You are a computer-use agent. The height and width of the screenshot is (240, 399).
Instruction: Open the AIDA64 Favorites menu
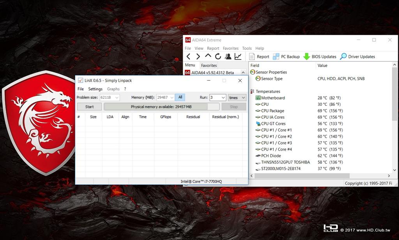click(231, 48)
